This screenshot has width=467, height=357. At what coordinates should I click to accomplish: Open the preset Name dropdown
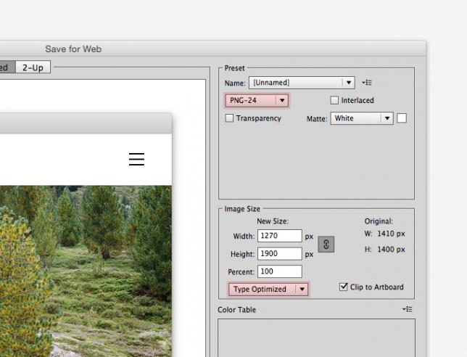pyautogui.click(x=302, y=83)
